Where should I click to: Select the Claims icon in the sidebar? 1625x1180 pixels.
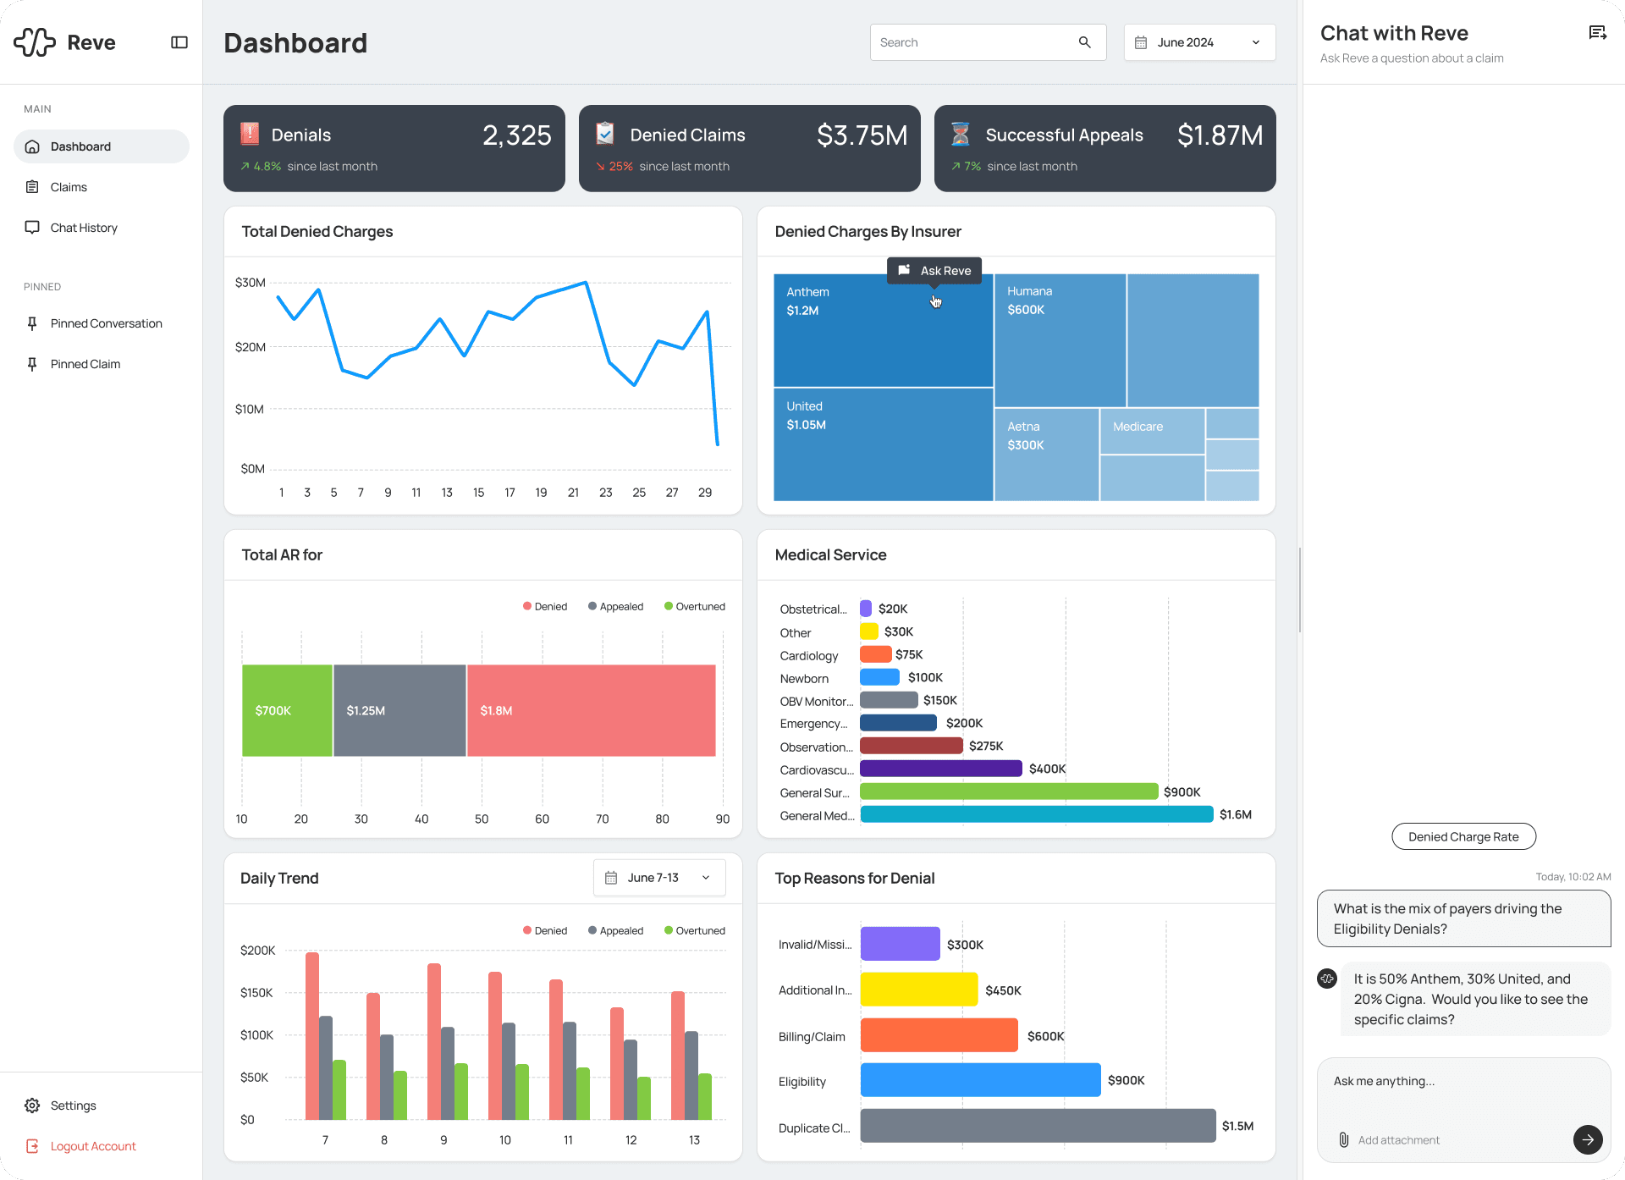tap(32, 186)
